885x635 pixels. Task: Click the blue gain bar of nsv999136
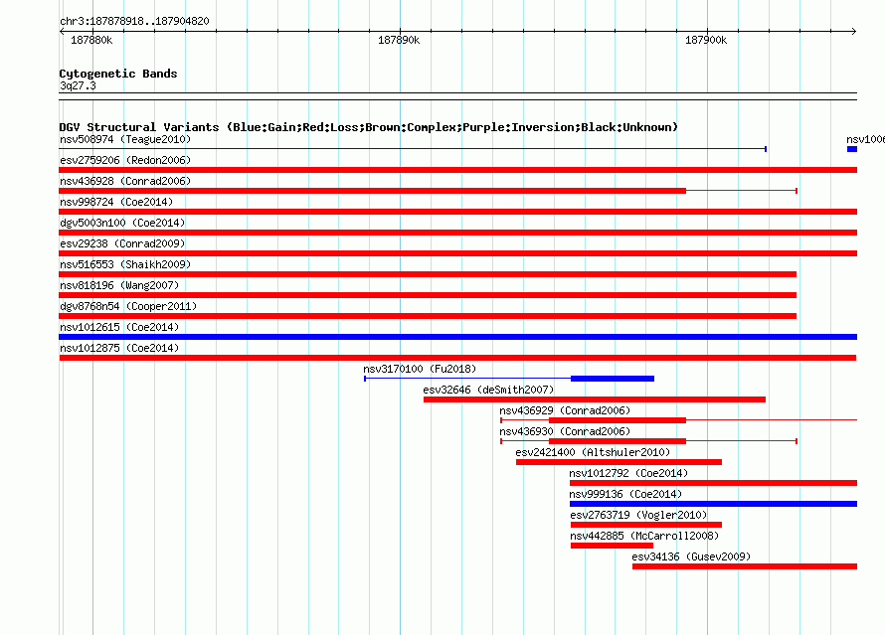[x=713, y=504]
